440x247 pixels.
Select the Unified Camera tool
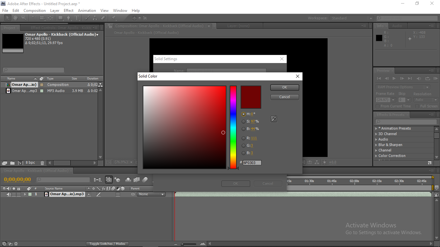[x=42, y=18]
